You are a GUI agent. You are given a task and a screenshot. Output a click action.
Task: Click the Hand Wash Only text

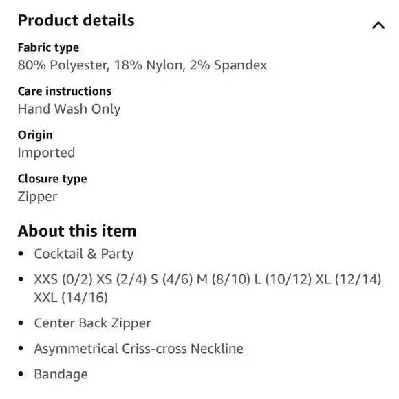tap(69, 109)
